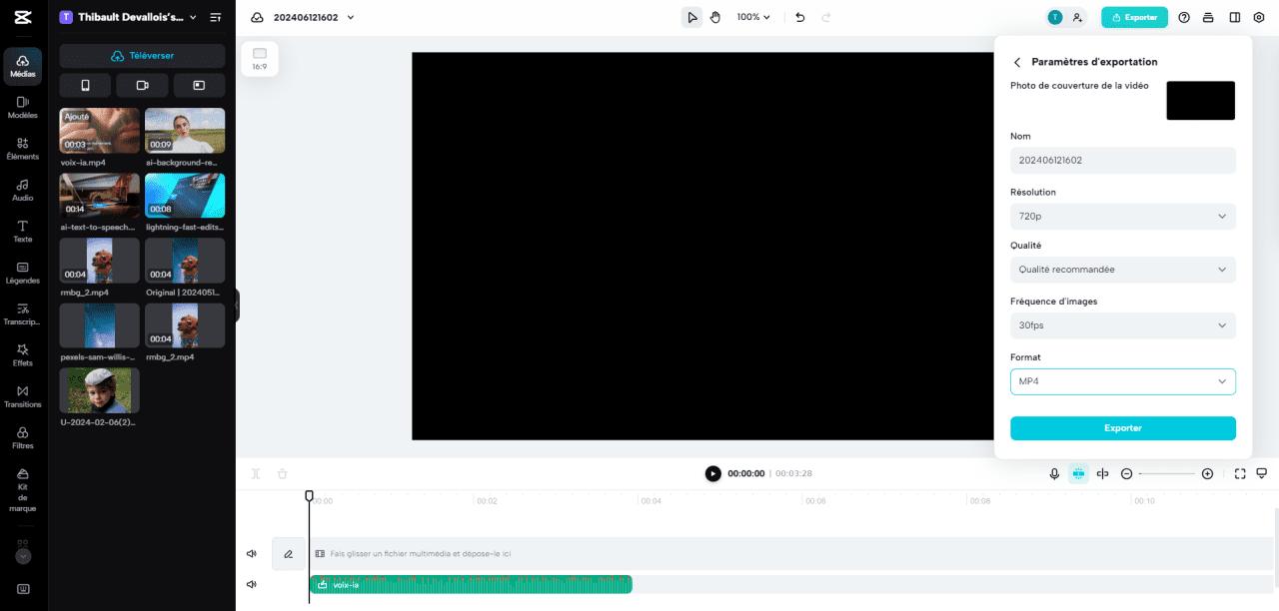Go back from Paramètres d'exportation
Viewport: 1279px width, 611px height.
click(1017, 62)
